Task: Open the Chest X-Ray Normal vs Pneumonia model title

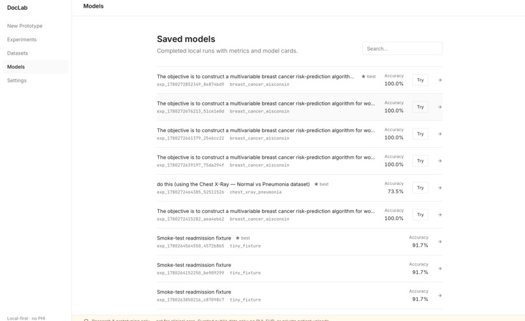Action: click(233, 184)
